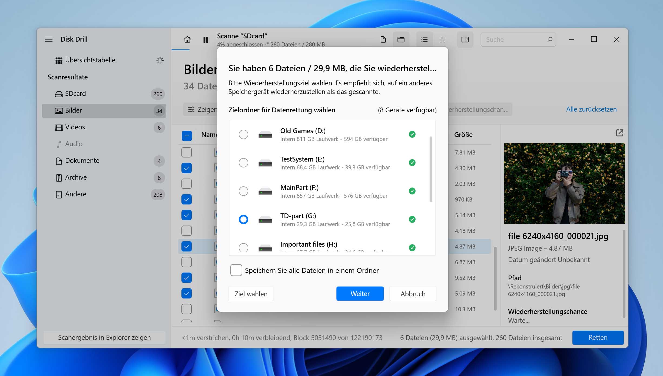Switch to folder view icon
Viewport: 663px width, 376px height.
[401, 40]
